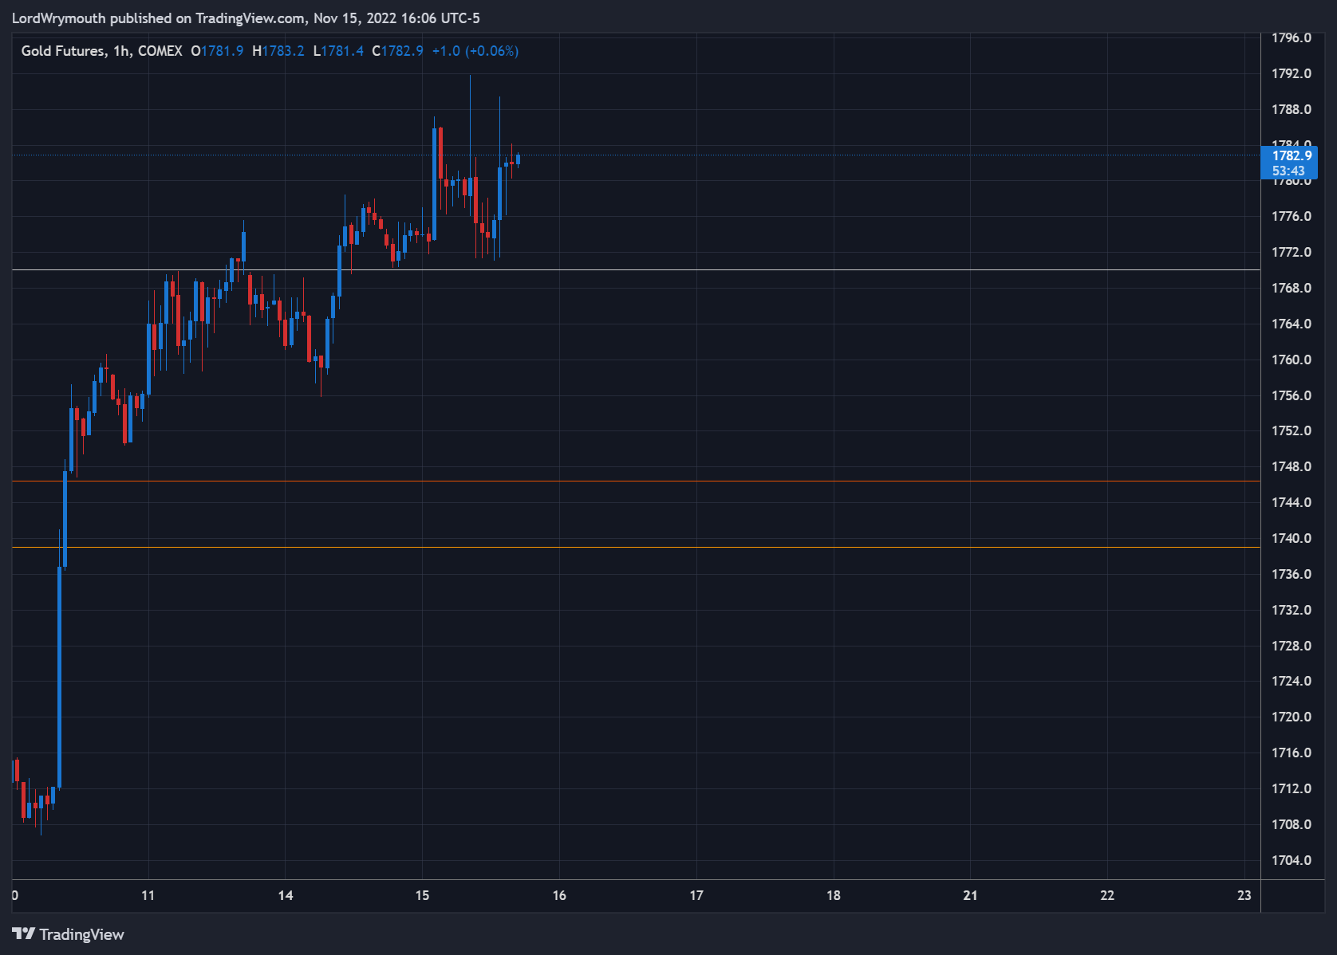Click the high value H1783.2
Image resolution: width=1337 pixels, height=955 pixels.
tap(278, 51)
